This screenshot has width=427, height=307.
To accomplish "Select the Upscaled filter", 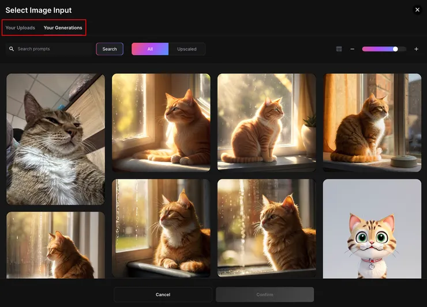I will [x=187, y=49].
